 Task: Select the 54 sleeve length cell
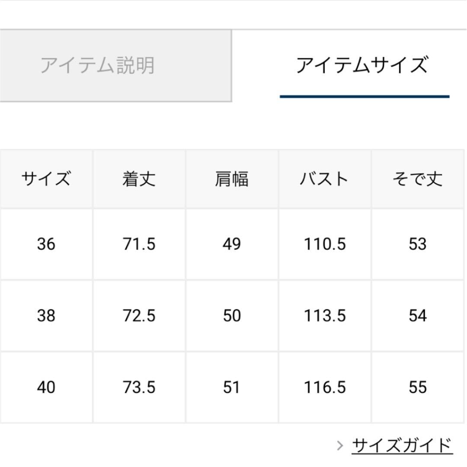click(417, 316)
